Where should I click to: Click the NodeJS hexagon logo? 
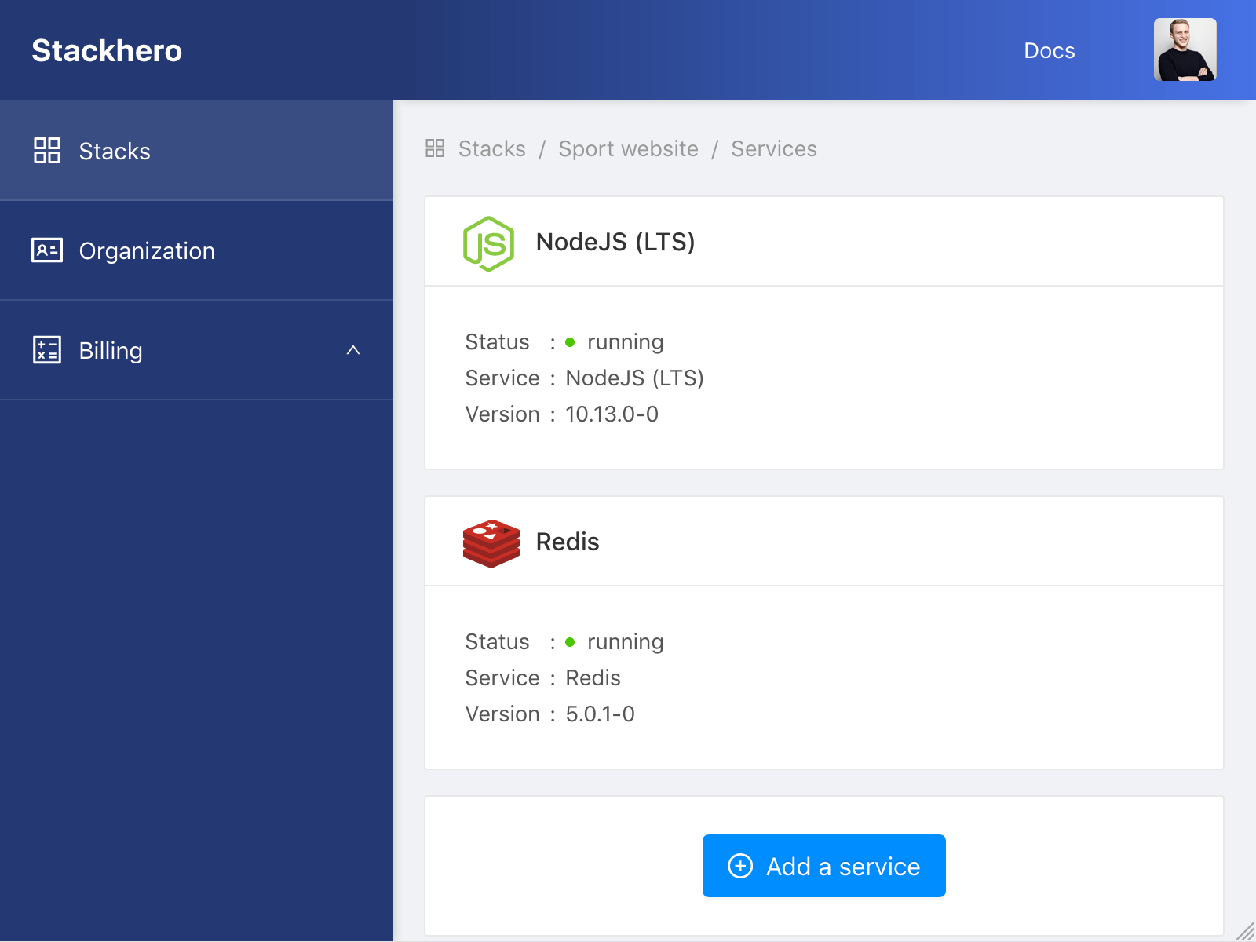point(488,243)
